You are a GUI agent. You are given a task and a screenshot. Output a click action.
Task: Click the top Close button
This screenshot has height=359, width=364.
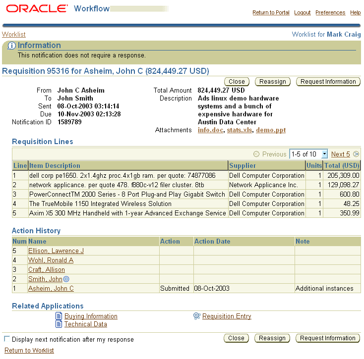237,82
